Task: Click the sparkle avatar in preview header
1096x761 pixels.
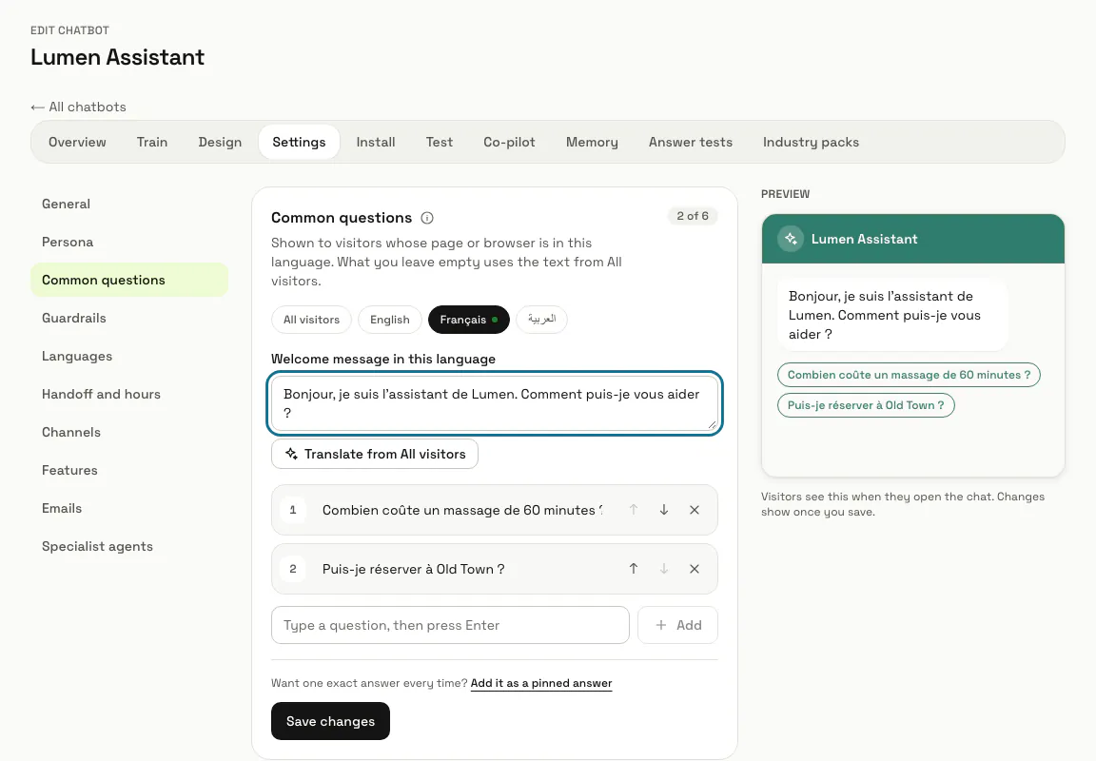Action: pos(791,239)
